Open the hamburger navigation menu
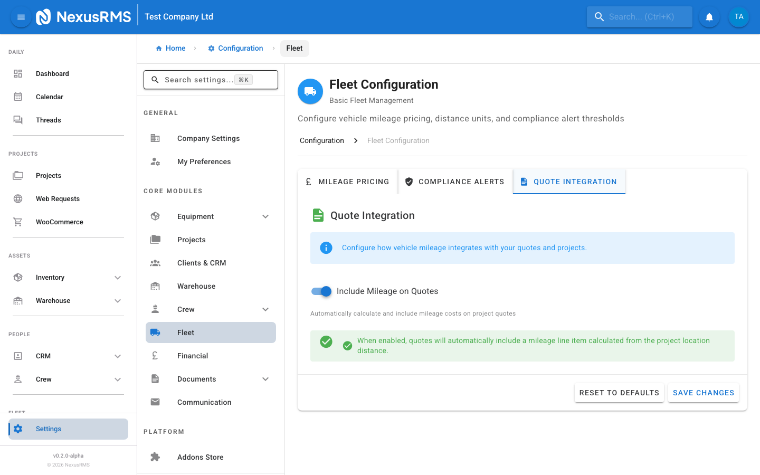 [21, 17]
